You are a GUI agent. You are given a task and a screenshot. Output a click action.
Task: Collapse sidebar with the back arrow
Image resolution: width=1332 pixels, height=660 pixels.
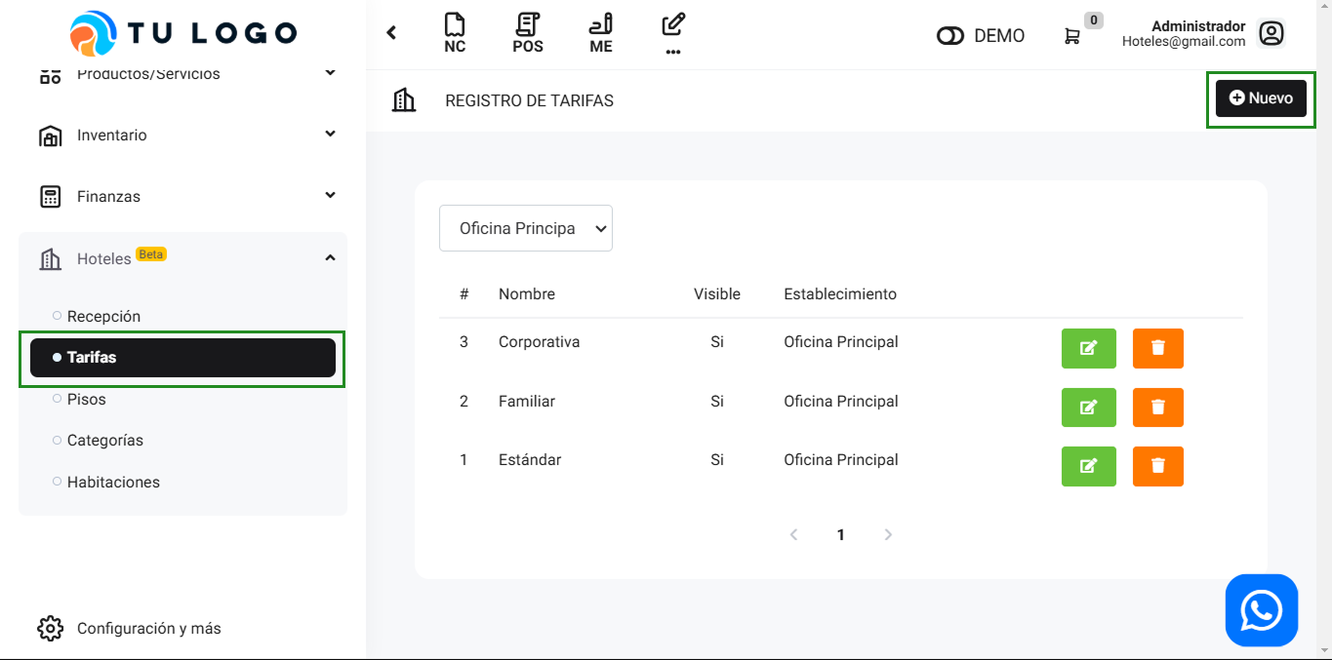(x=391, y=33)
